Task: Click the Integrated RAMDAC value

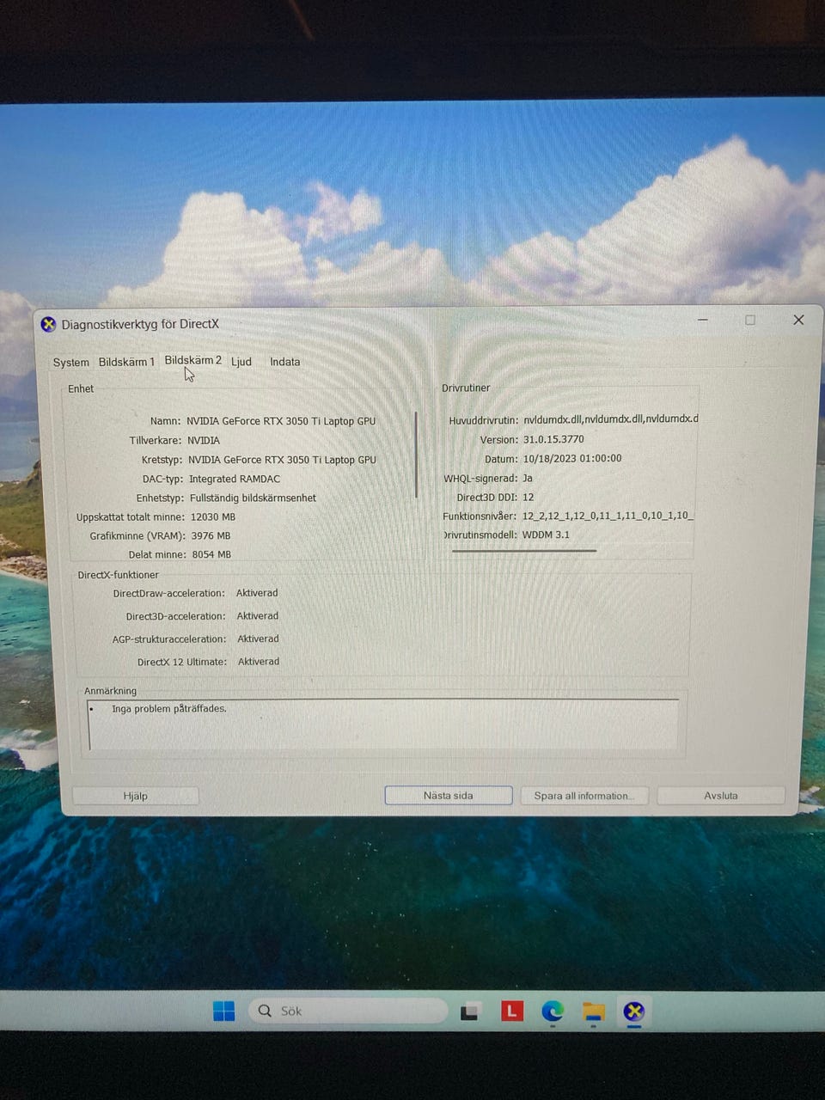Action: tap(235, 479)
